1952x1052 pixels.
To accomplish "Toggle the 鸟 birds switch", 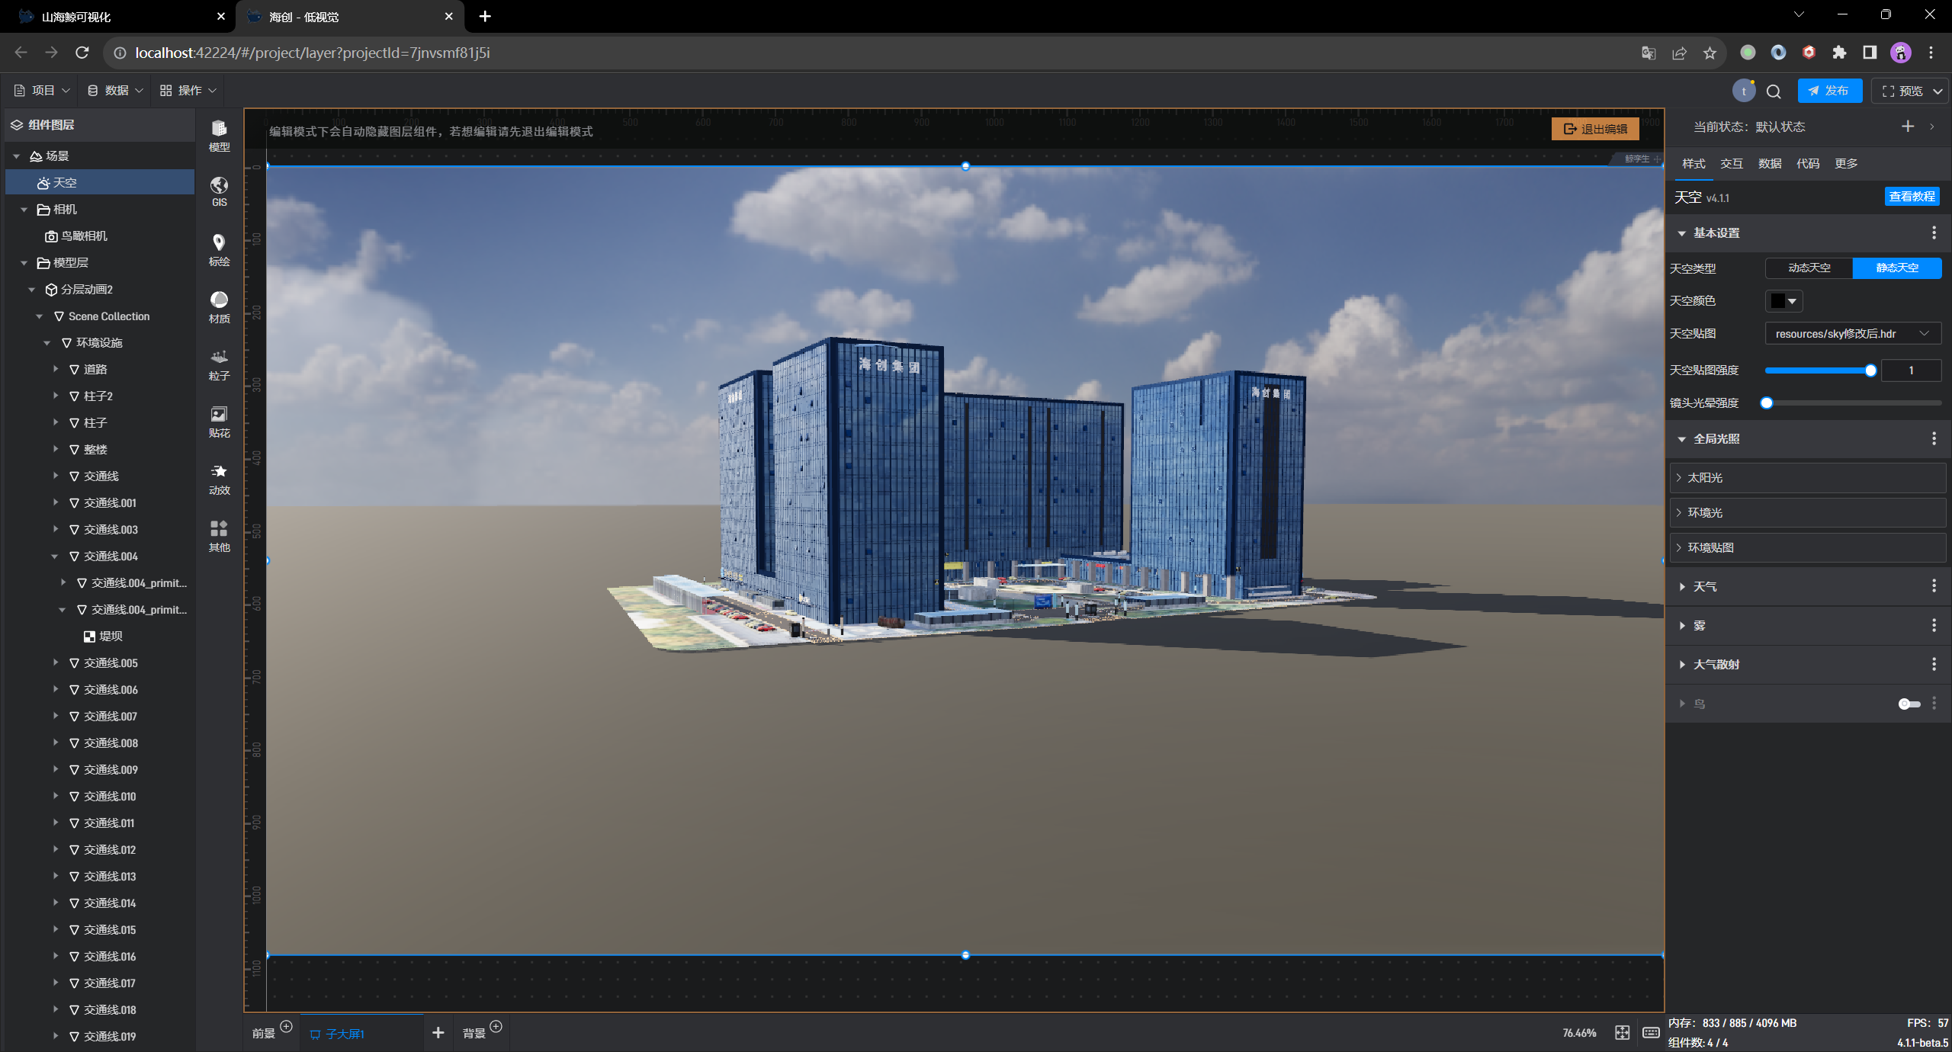I will click(1909, 704).
